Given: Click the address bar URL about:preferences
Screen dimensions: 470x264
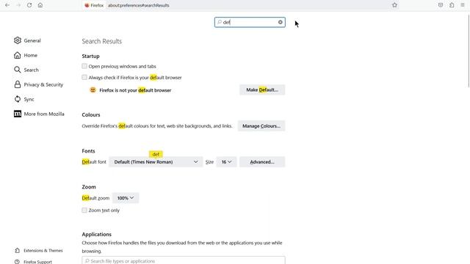Looking at the screenshot, I should (x=139, y=5).
